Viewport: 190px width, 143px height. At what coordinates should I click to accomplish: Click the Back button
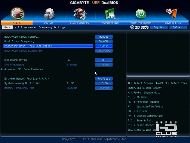(x=7, y=27)
